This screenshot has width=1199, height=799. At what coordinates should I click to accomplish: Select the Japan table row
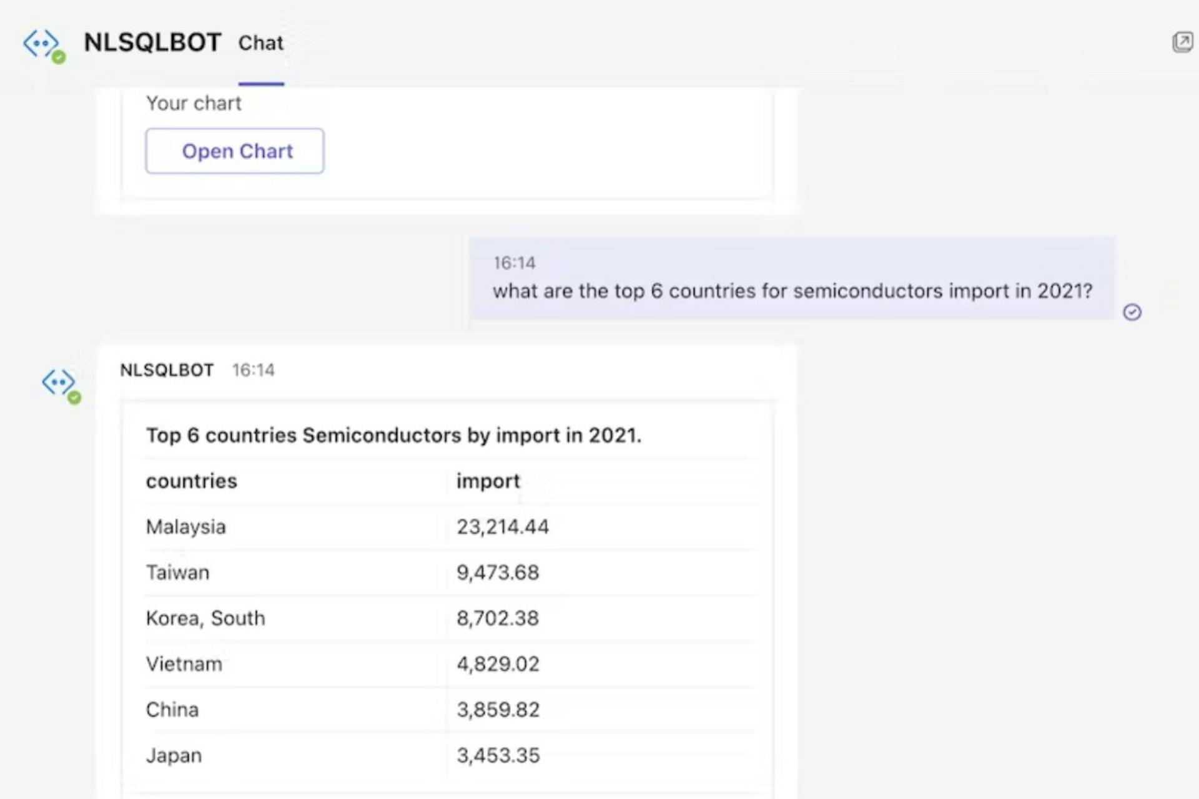pyautogui.click(x=174, y=755)
